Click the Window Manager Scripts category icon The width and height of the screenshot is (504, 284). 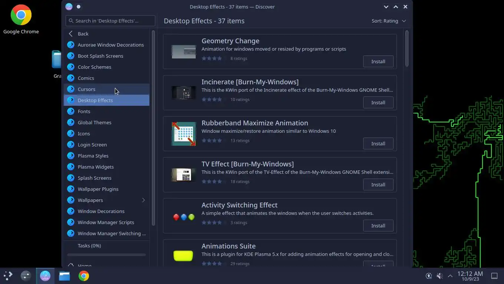tap(71, 222)
